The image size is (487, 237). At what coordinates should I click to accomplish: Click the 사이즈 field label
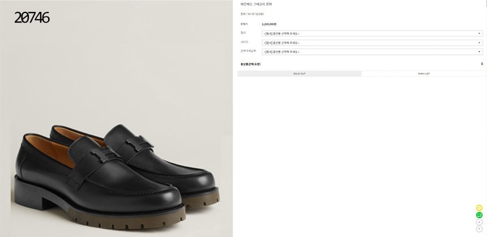[x=244, y=42]
